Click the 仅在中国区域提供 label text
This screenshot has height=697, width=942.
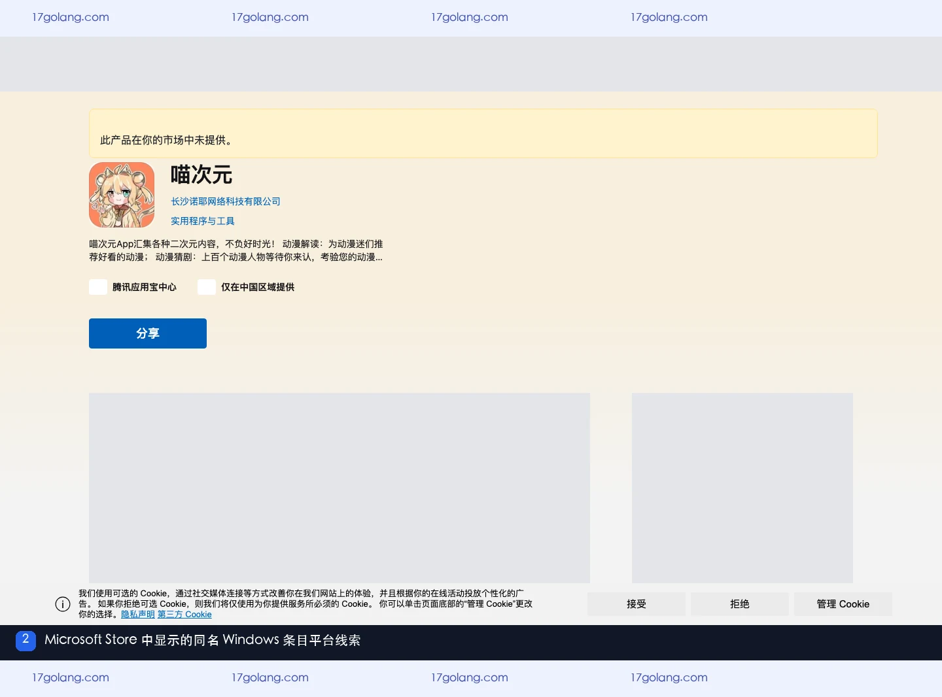point(258,287)
